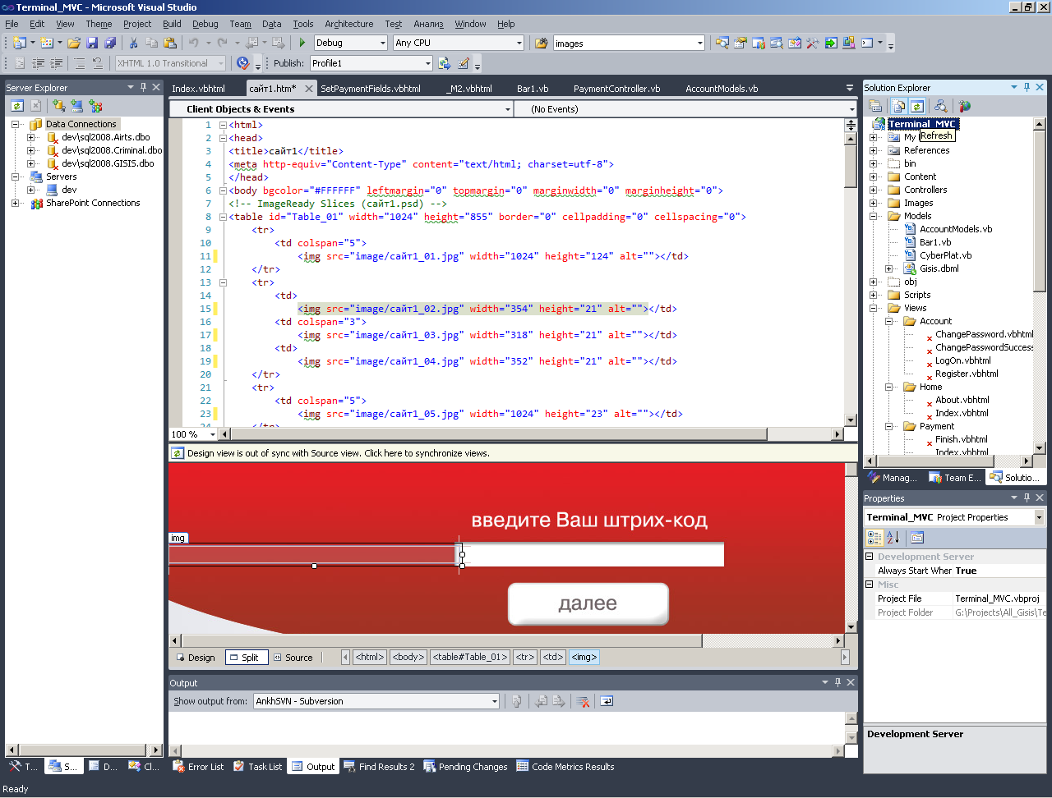This screenshot has height=798, width=1052.
Task: Click the Cut scissors icon
Action: coord(133,43)
